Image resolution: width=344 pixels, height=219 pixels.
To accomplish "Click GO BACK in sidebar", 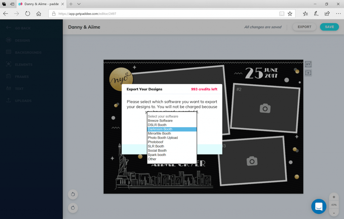I will [18, 28].
